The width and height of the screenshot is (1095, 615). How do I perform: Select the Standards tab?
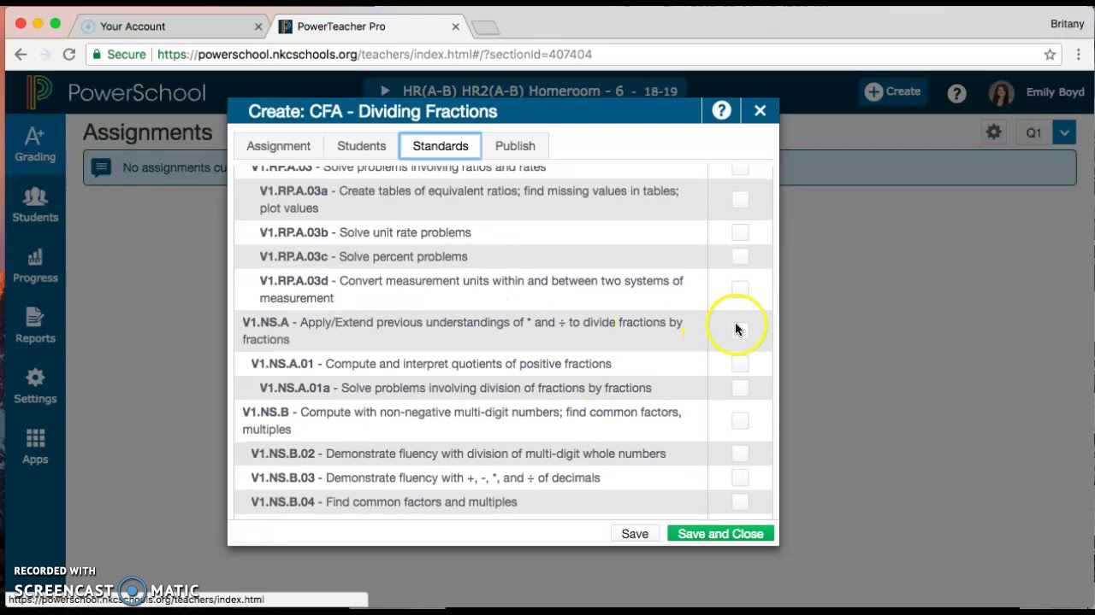pyautogui.click(x=441, y=146)
